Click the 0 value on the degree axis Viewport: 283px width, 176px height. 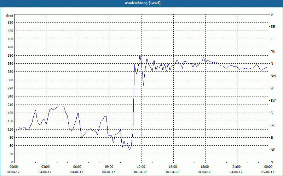pyautogui.click(x=12, y=162)
